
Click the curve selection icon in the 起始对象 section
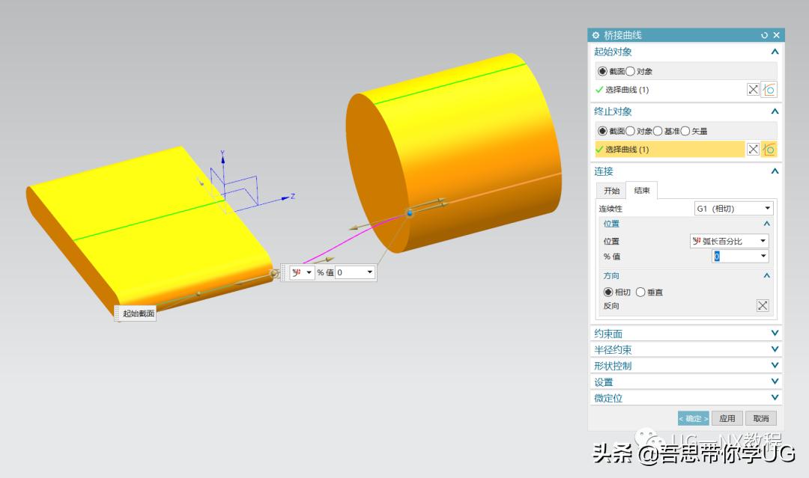[x=769, y=90]
